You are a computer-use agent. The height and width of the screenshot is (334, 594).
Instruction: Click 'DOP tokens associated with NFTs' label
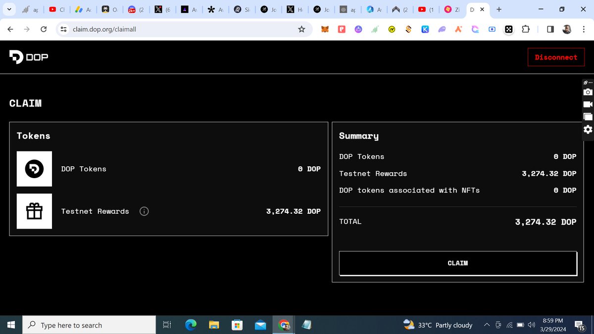[409, 190]
